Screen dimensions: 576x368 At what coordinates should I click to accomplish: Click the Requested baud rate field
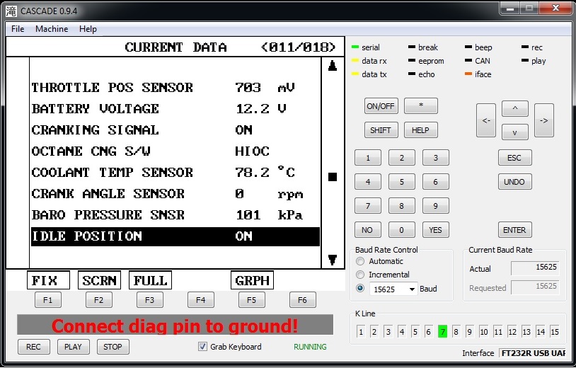535,287
